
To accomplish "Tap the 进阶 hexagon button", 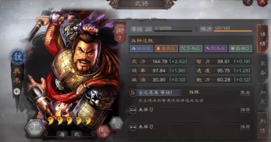I will 35,128.
